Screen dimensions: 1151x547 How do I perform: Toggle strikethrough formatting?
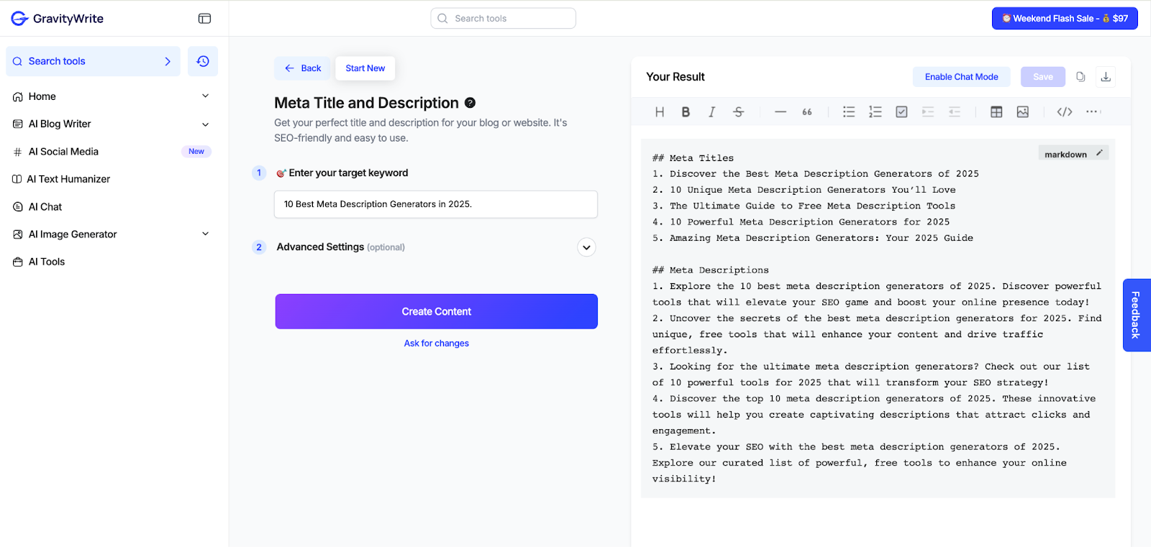tap(738, 112)
